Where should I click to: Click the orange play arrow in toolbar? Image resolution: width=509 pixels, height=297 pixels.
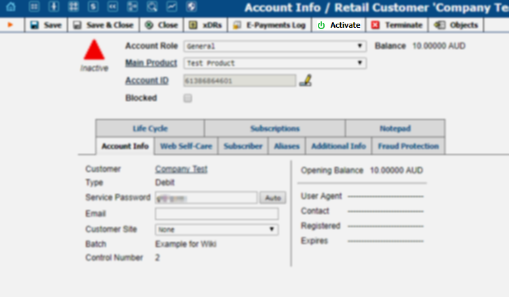coord(11,25)
